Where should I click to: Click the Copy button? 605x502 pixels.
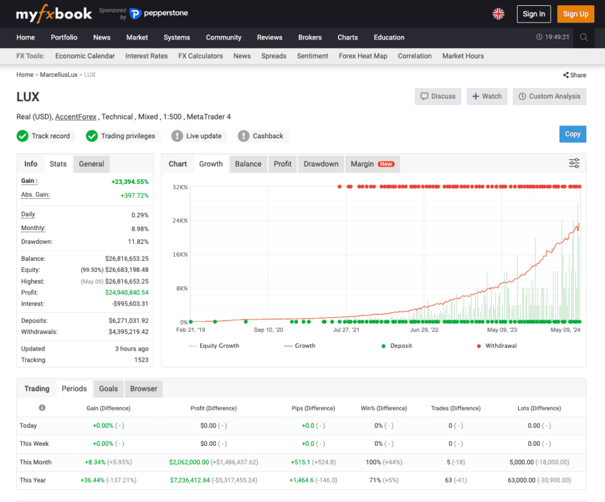click(573, 134)
